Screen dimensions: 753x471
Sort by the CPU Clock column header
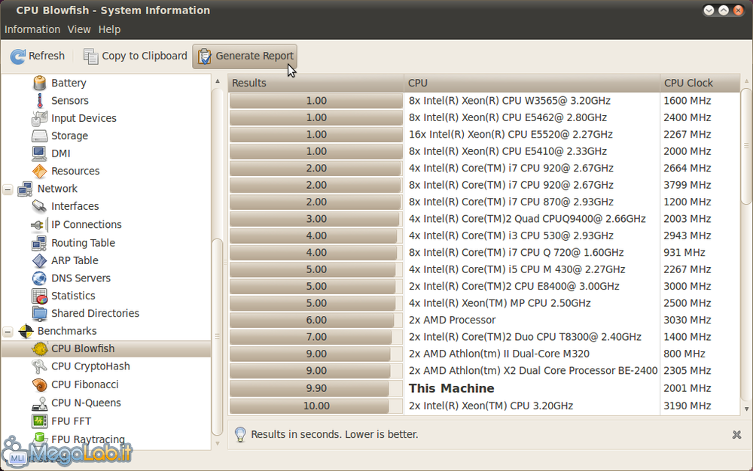coord(700,83)
